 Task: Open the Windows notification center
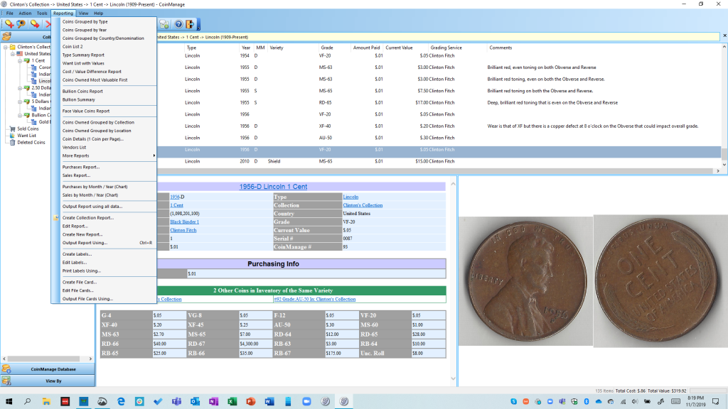click(715, 402)
